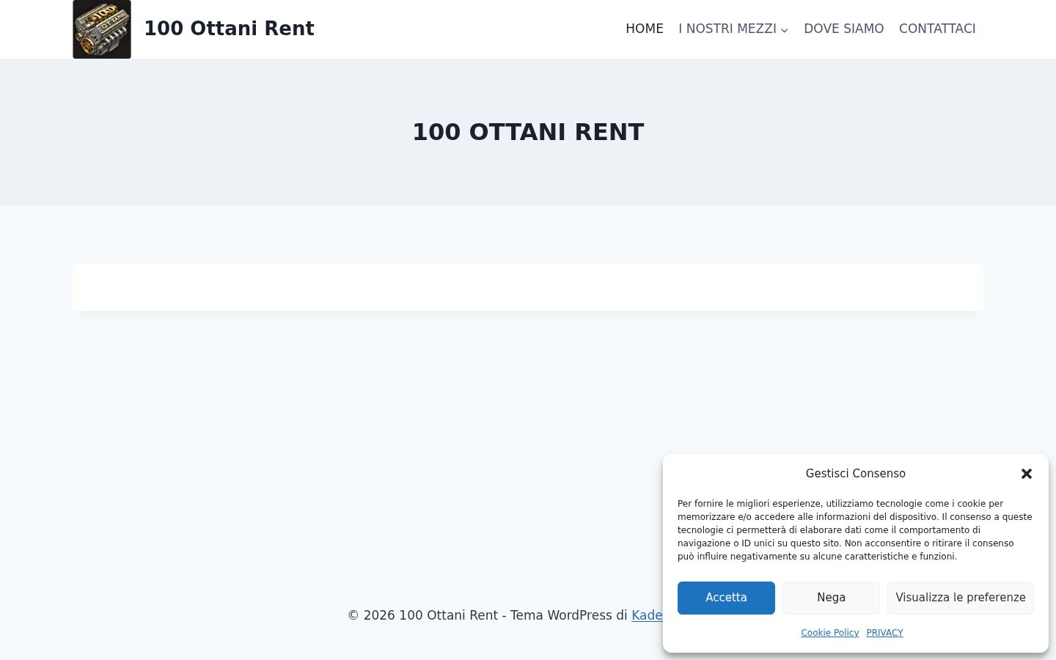The width and height of the screenshot is (1056, 660).
Task: Deny cookies with the Nega button
Action: click(x=831, y=598)
